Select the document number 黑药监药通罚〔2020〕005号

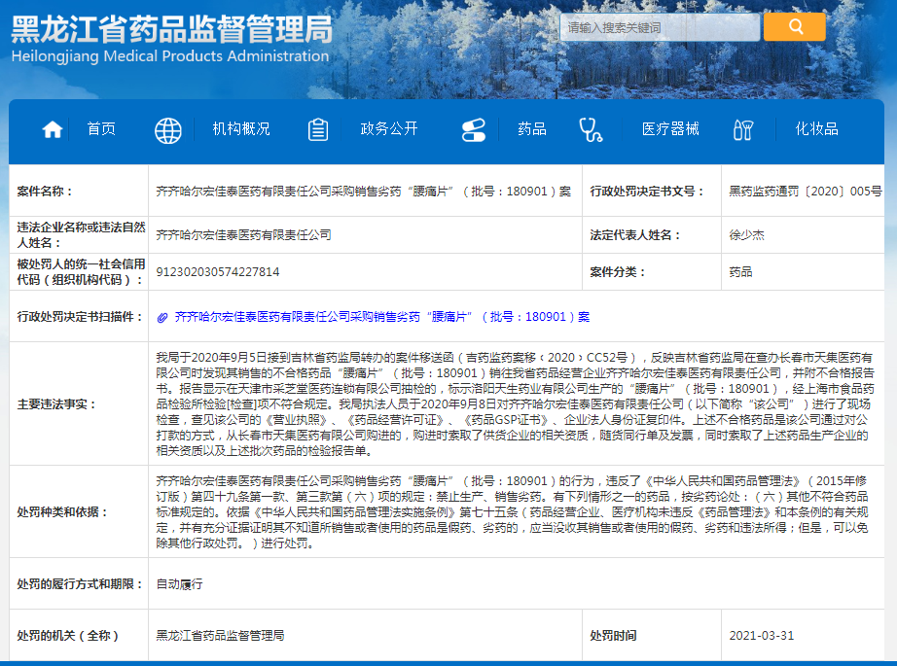(x=806, y=191)
